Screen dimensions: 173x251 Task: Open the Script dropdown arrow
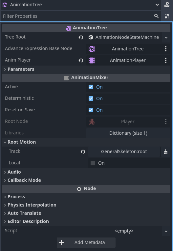[x=166, y=231]
